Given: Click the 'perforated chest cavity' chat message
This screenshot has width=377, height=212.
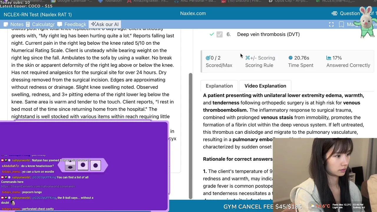Looking at the screenshot, I should coord(38,209).
